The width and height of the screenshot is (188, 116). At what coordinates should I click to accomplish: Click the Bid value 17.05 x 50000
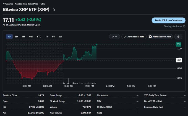[x=36, y=107]
